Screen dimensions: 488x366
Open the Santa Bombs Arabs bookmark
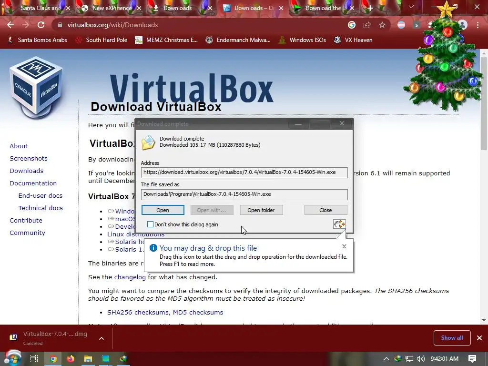click(37, 40)
